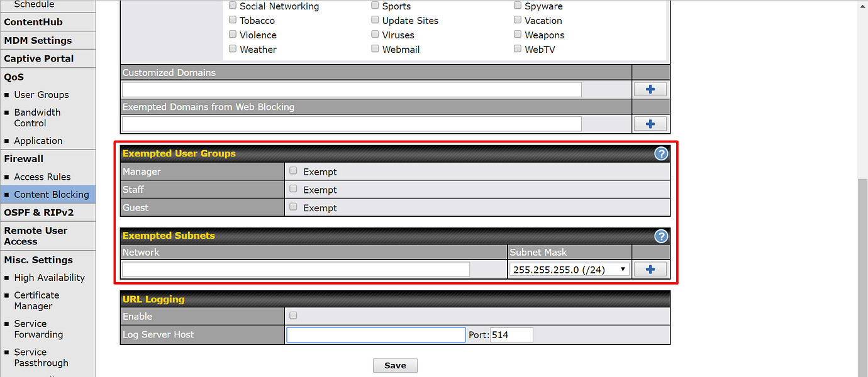This screenshot has height=377, width=868.
Task: Exempt the Guest user group
Action: [293, 207]
